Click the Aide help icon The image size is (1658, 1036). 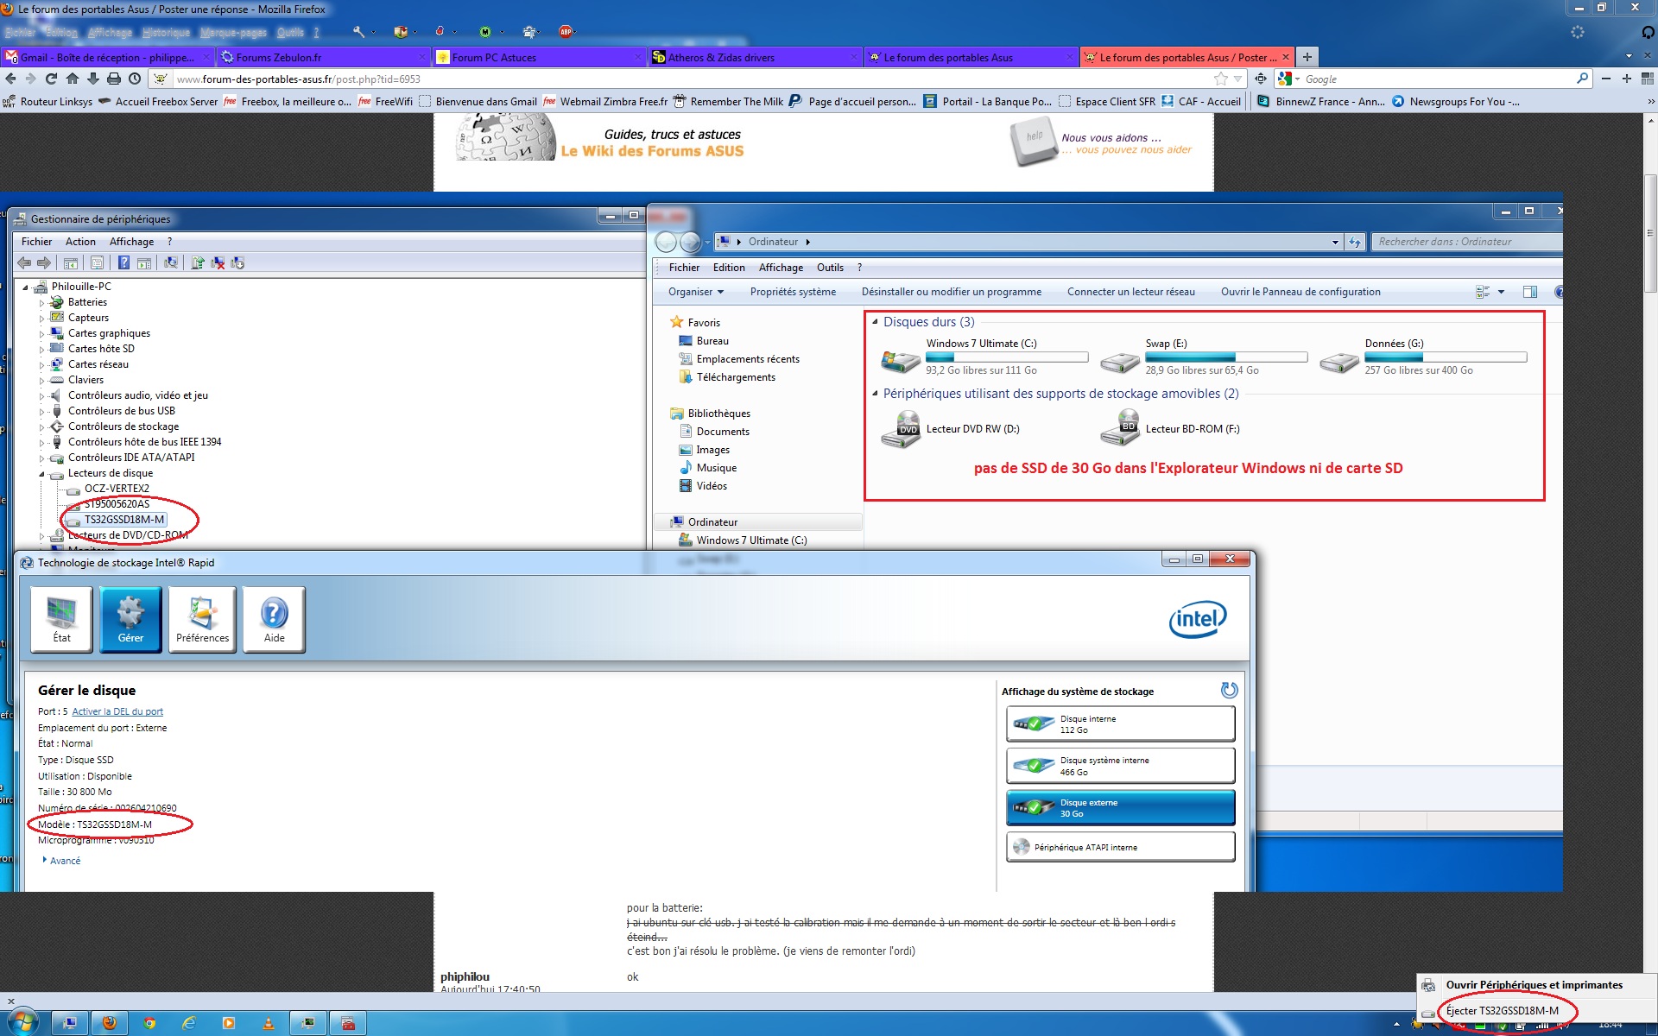tap(274, 618)
